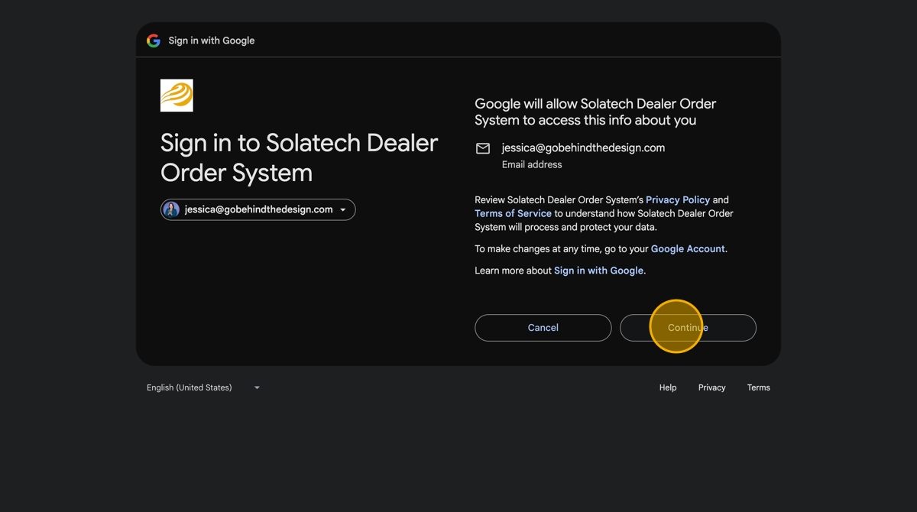Open the Terms footer link
Screen dimensions: 917x512
(759, 387)
